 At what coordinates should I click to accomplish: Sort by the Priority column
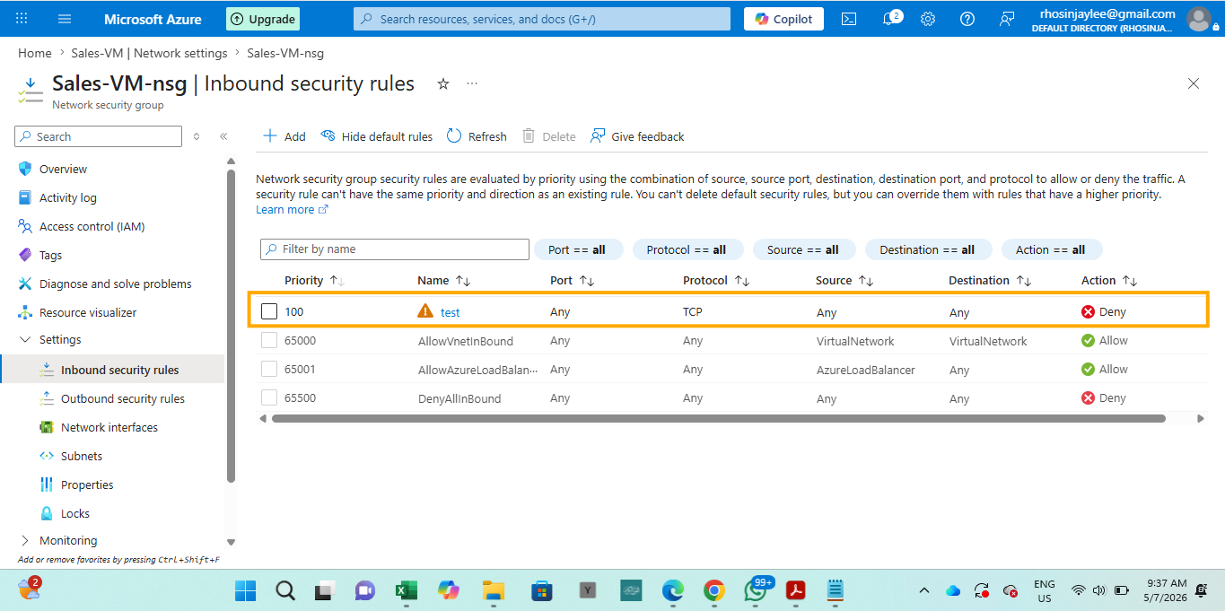coord(314,280)
